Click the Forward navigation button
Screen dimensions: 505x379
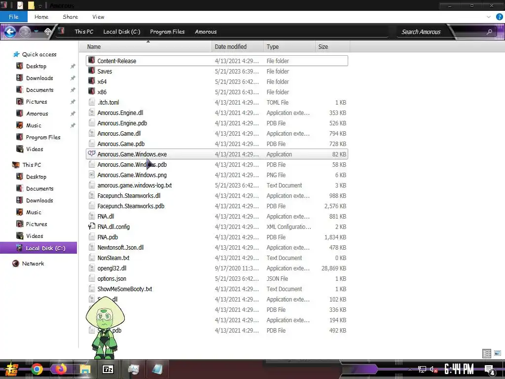coord(25,32)
